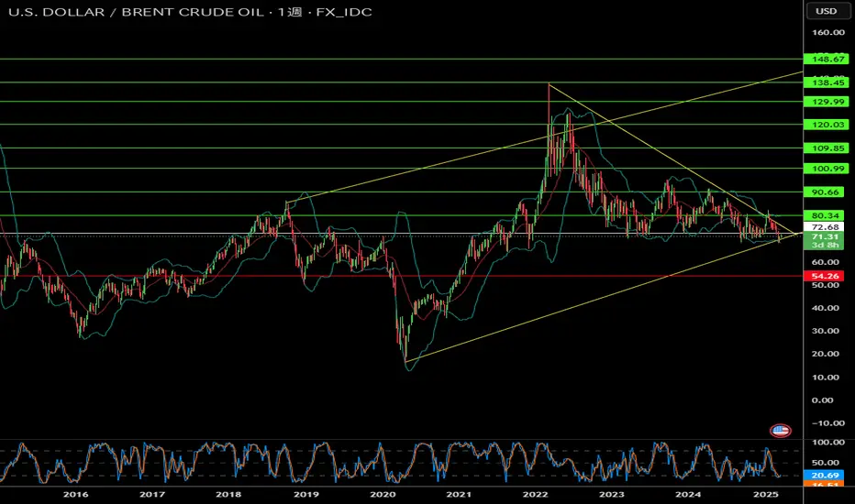Click the 2022 time axis label
Image resolution: width=855 pixels, height=504 pixels.
pos(535,494)
